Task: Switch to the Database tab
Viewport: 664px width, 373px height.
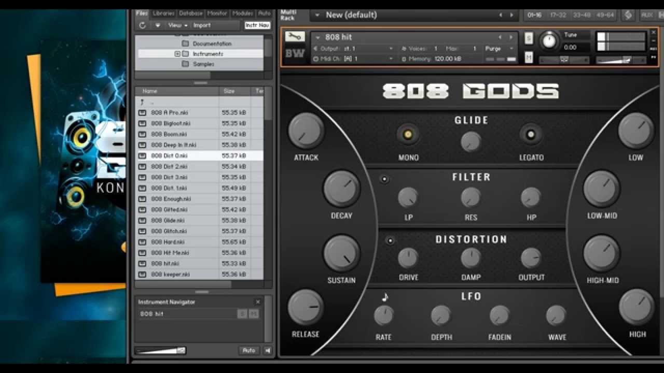Action: tap(191, 13)
